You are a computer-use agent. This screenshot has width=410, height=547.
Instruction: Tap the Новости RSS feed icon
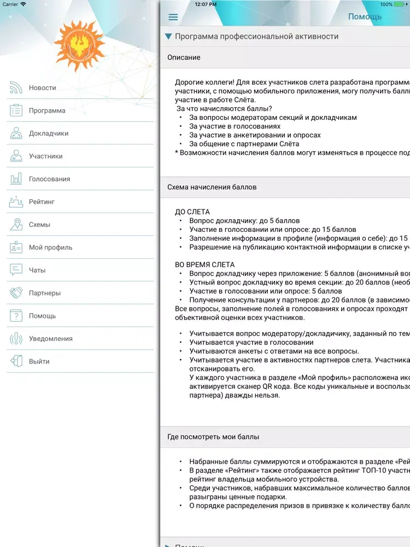pos(16,88)
